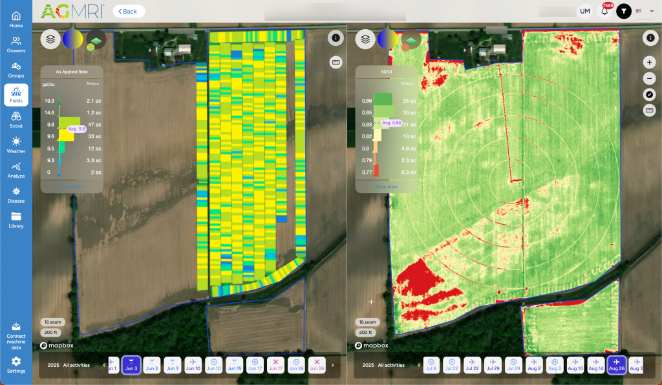Image resolution: width=662 pixels, height=385 pixels.
Task: Select the ruler measure tool on right map
Action: coord(650,110)
